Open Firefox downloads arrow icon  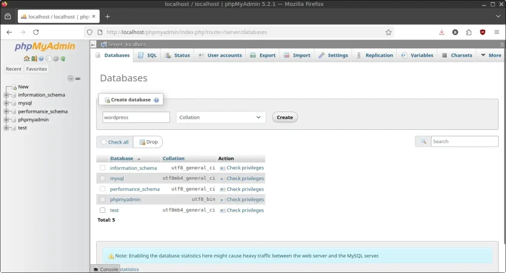click(x=441, y=32)
